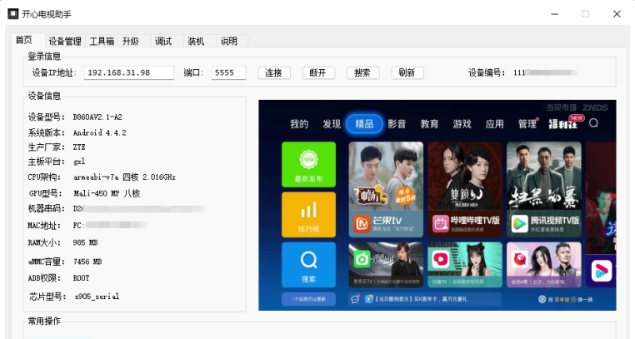635x339 pixels.
Task: Click the 全民K歌 logo icon
Action: (519, 259)
